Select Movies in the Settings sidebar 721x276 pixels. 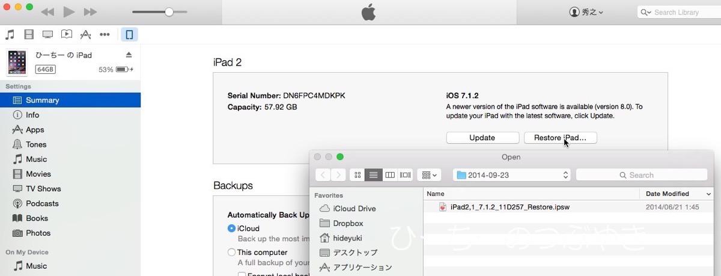click(70, 174)
